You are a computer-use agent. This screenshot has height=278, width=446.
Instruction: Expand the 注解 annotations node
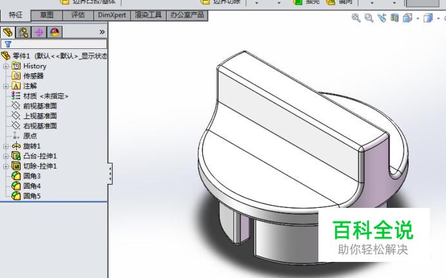tap(6, 86)
